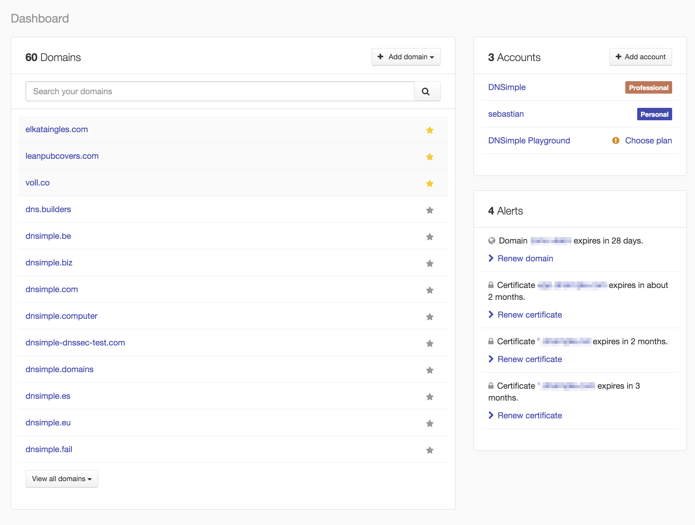The width and height of the screenshot is (695, 525).
Task: Toggle the favorite star for dnsimple.com
Action: tap(430, 289)
